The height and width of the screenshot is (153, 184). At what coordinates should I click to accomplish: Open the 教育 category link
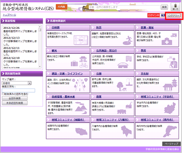[143, 50]
